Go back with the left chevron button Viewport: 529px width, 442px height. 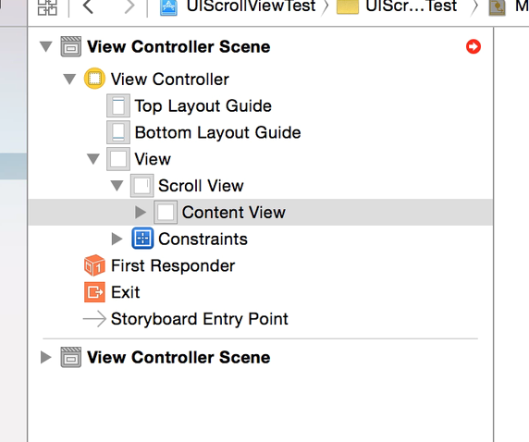tap(88, 6)
